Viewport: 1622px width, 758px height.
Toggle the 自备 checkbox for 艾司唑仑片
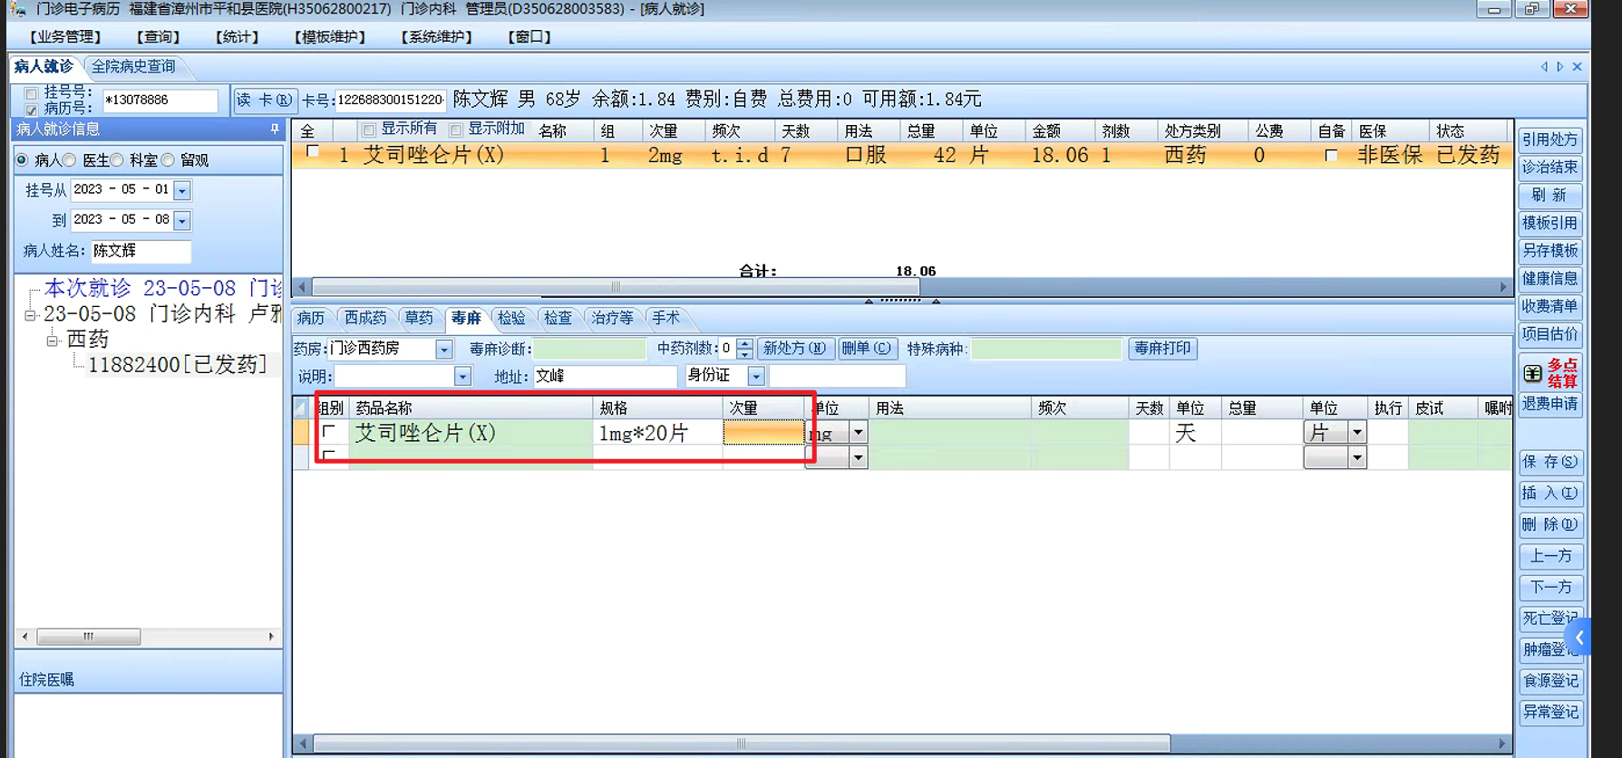click(x=1330, y=156)
